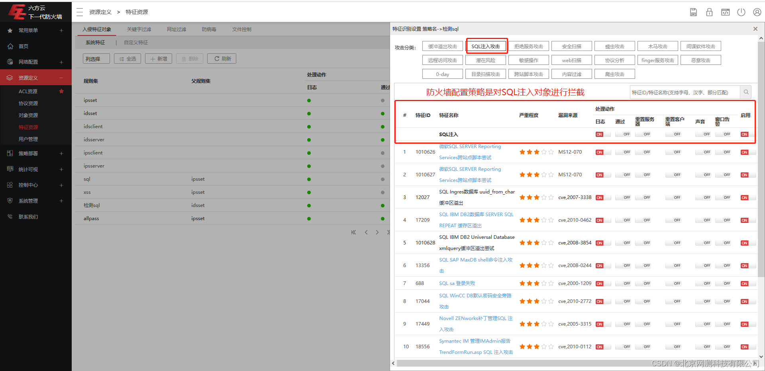The image size is (765, 371).
Task: Click the star icon beside 常用菜单
Action: click(x=10, y=30)
